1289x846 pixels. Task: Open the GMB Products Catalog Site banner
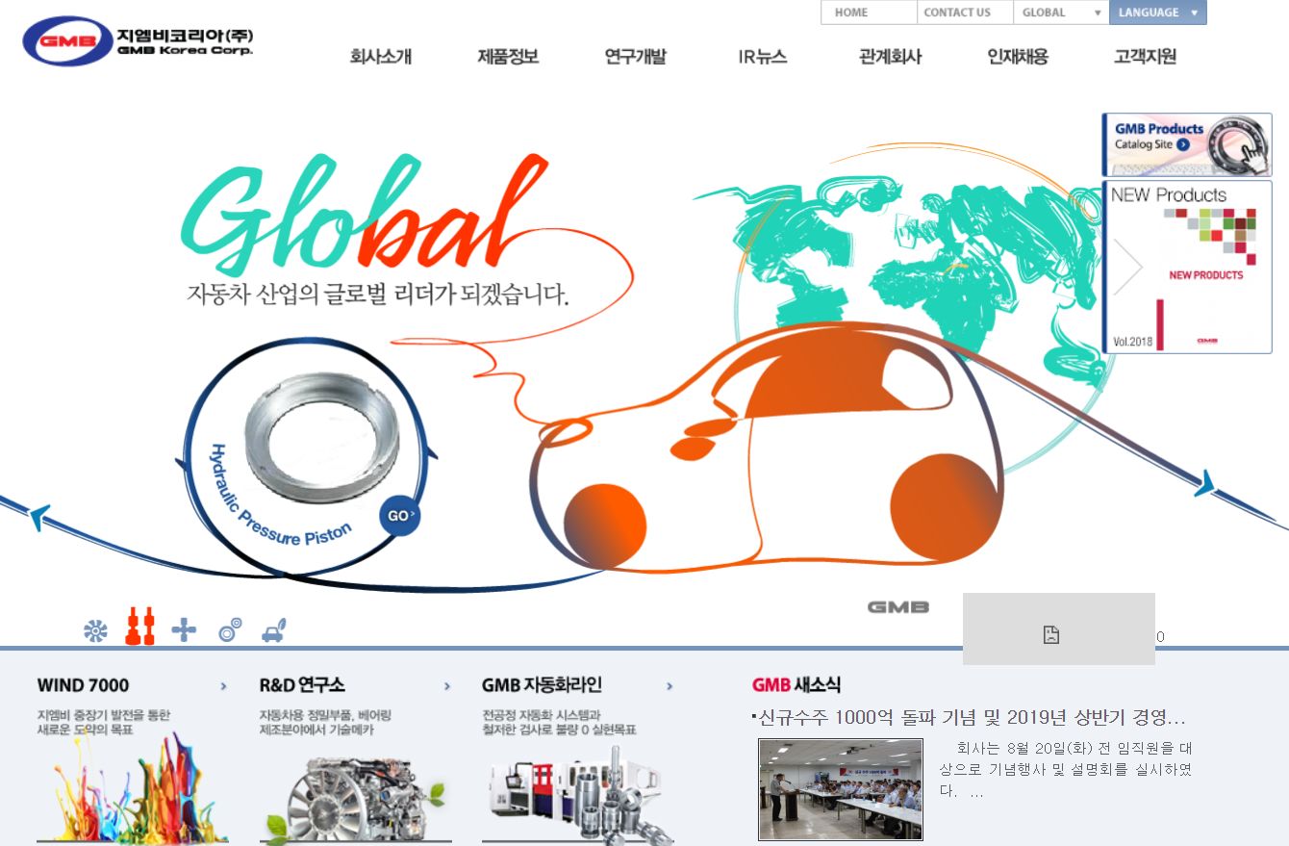(x=1187, y=144)
